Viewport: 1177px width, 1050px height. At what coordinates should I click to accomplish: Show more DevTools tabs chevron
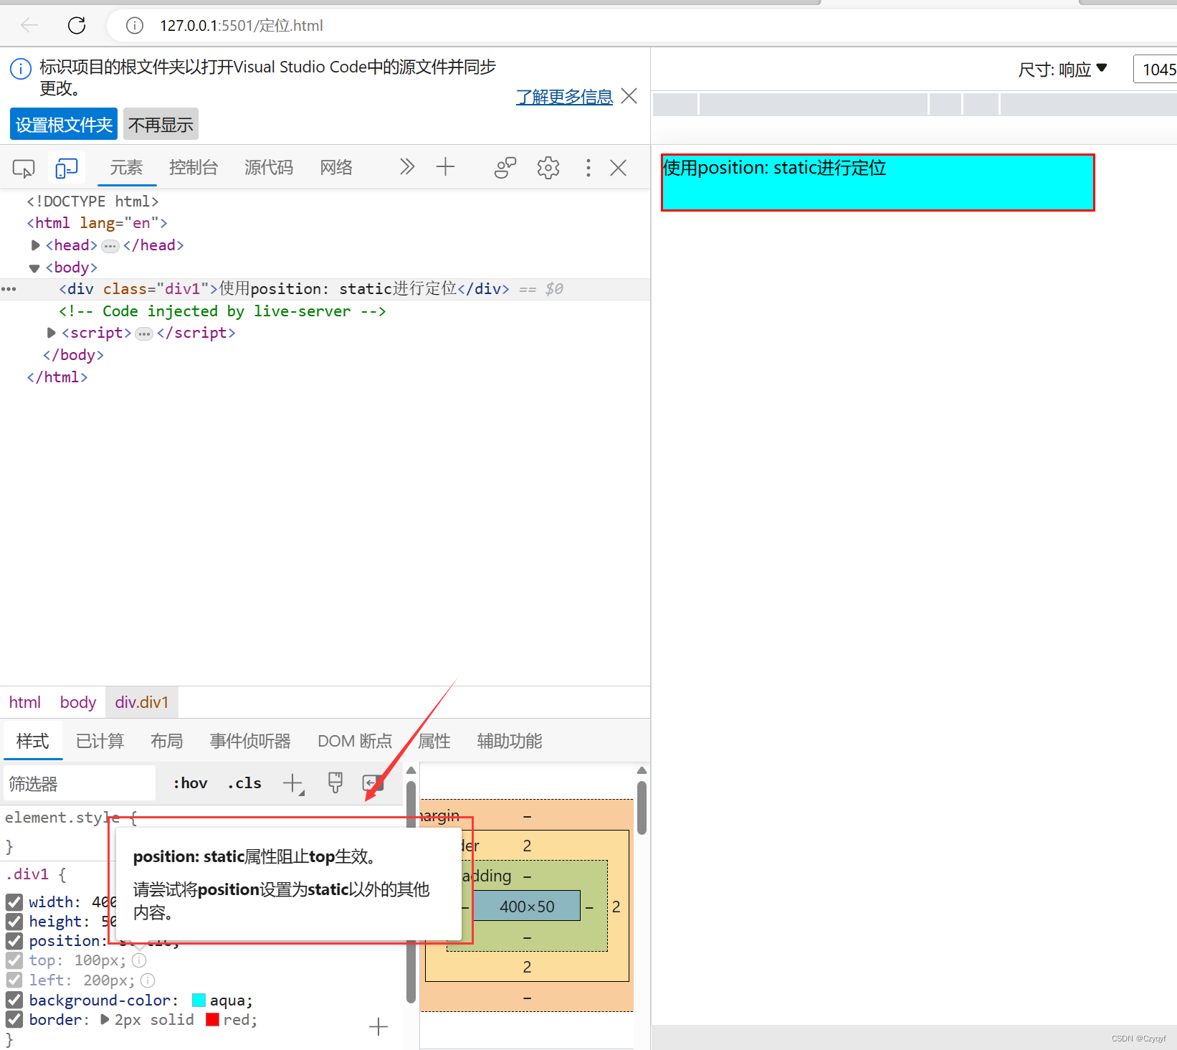pos(407,167)
